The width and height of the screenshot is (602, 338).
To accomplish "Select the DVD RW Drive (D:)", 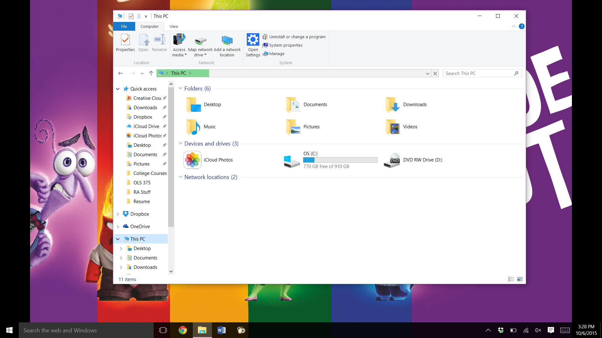I will click(413, 160).
